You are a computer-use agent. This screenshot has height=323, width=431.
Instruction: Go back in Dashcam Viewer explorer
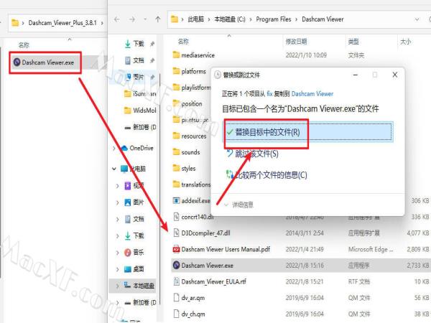[117, 19]
